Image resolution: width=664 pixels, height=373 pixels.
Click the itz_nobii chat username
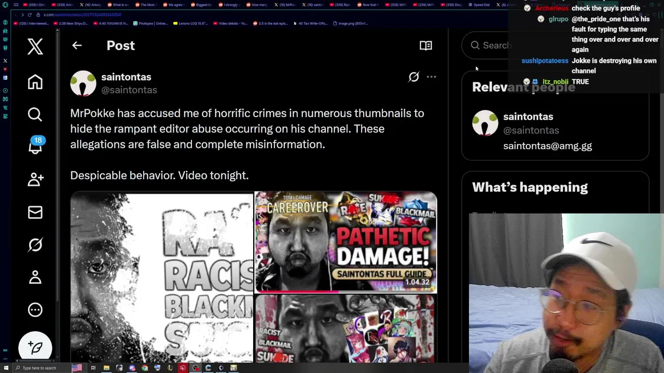[x=555, y=82]
